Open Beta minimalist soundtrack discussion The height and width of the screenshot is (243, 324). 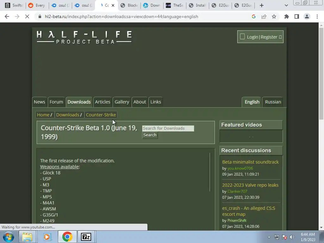tap(251, 162)
